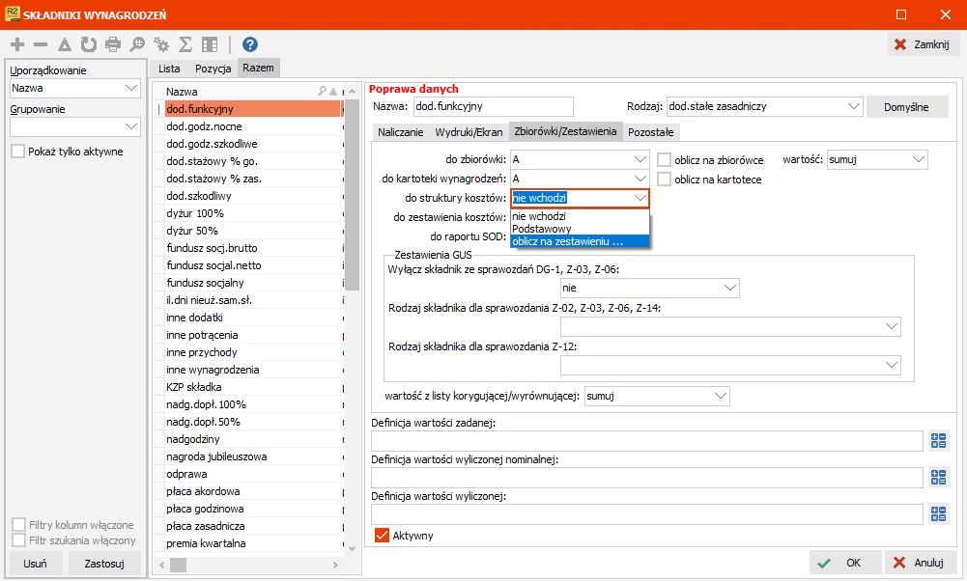This screenshot has height=581, width=967.
Task: Select 'nie wchodzi' option in open list
Action: (x=580, y=216)
